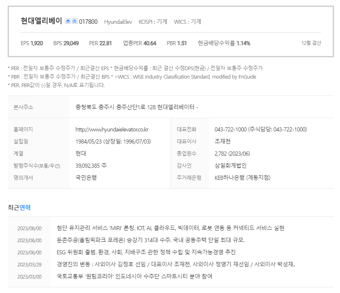
Task: Click the PER calculation footnote line
Action: 135,68
